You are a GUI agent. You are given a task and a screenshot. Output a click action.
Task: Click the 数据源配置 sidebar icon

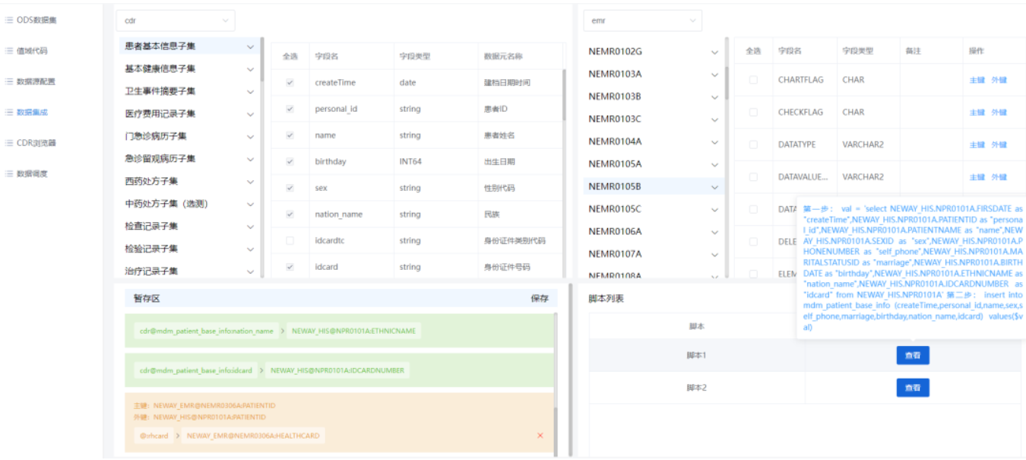9,81
